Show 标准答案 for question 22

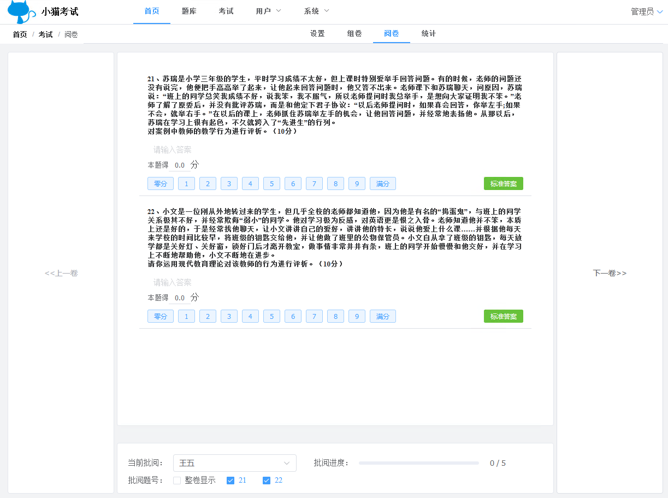tap(504, 316)
